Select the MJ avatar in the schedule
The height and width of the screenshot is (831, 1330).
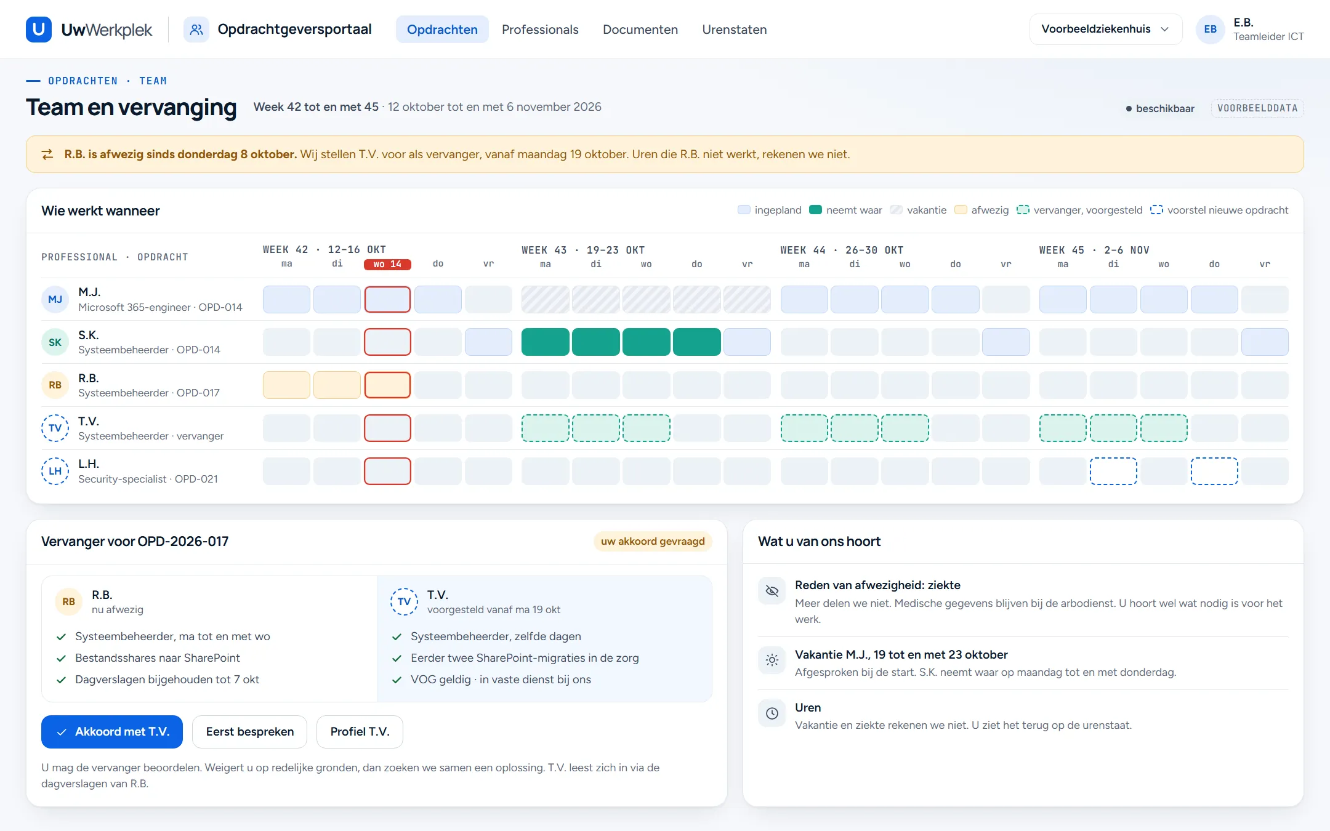point(55,299)
